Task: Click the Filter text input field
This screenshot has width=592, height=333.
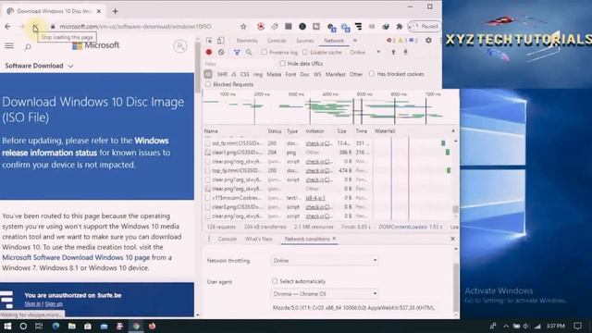Action: pos(240,64)
